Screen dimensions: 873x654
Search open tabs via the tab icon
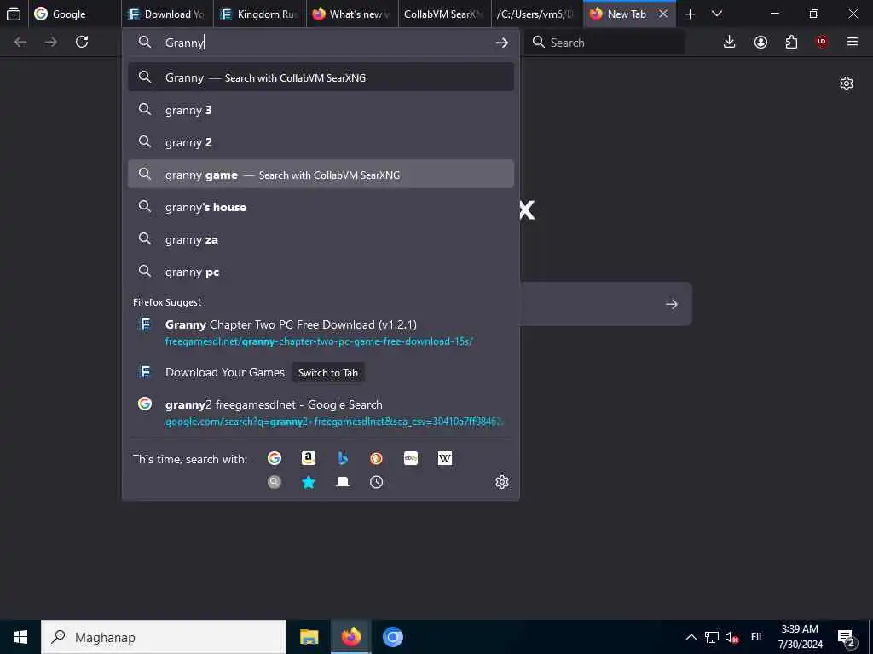[343, 482]
